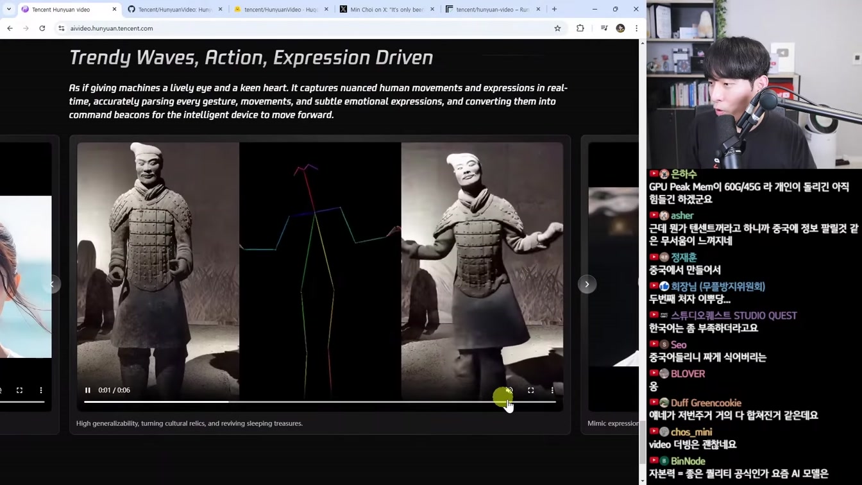The image size is (862, 485).
Task: Close the Hugging Face HunyuanVideo tab
Action: (326, 10)
